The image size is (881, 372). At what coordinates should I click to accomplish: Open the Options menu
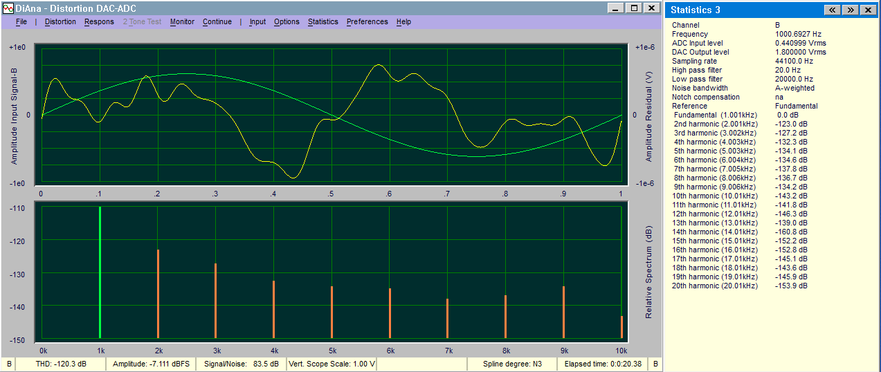tap(287, 21)
